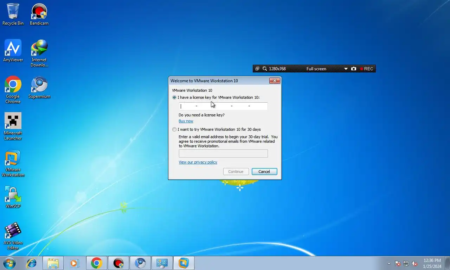Switch to Bandicam in the taskbar
Screen dimensions: 450x270
[x=118, y=263]
